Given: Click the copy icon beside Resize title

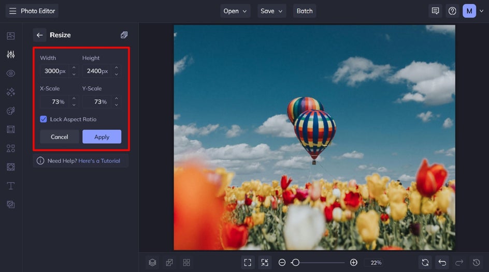Looking at the screenshot, I should click(x=124, y=35).
